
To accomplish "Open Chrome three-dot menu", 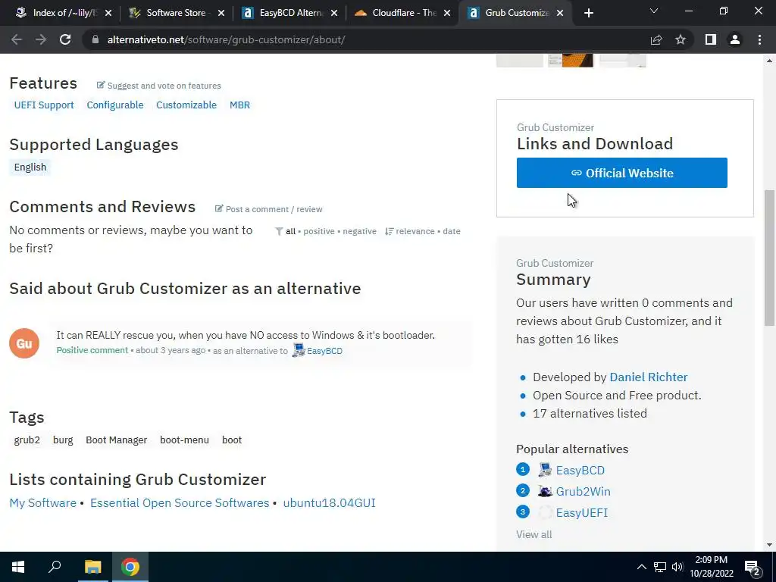I will (759, 39).
